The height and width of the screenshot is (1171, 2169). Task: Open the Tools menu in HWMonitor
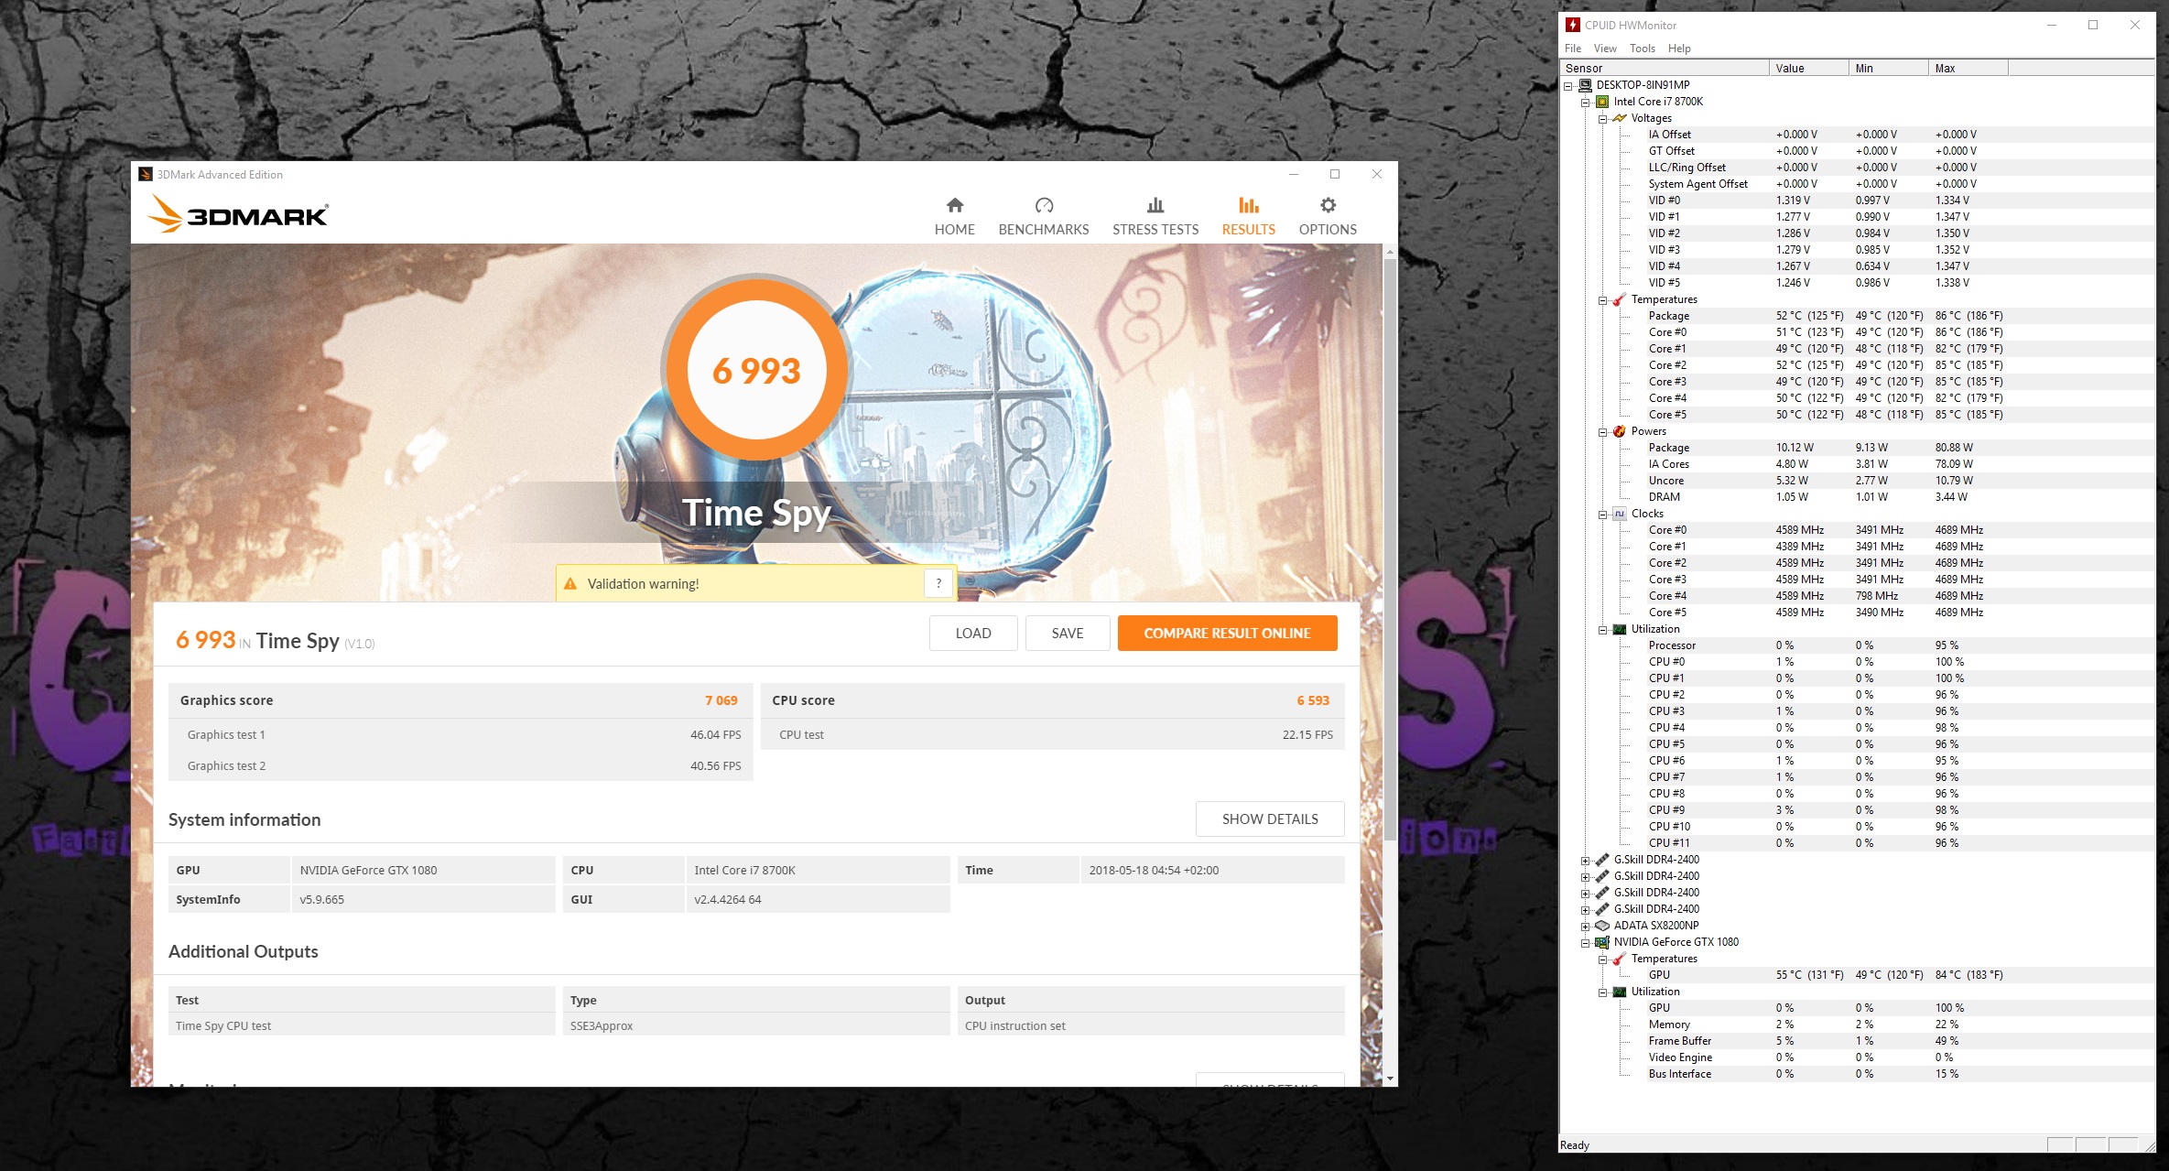click(x=1641, y=49)
